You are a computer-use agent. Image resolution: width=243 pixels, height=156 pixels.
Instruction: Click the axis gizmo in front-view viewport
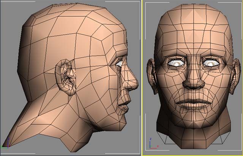[x=154, y=144]
